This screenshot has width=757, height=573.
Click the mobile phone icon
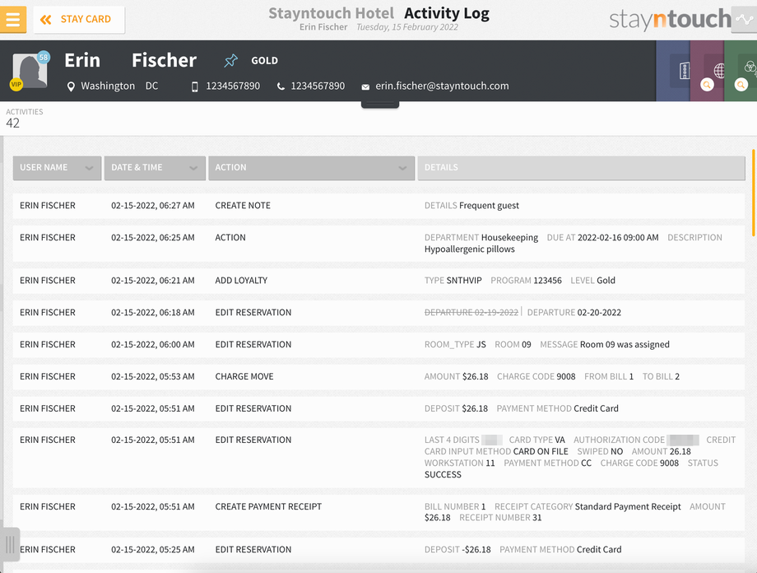coord(194,86)
